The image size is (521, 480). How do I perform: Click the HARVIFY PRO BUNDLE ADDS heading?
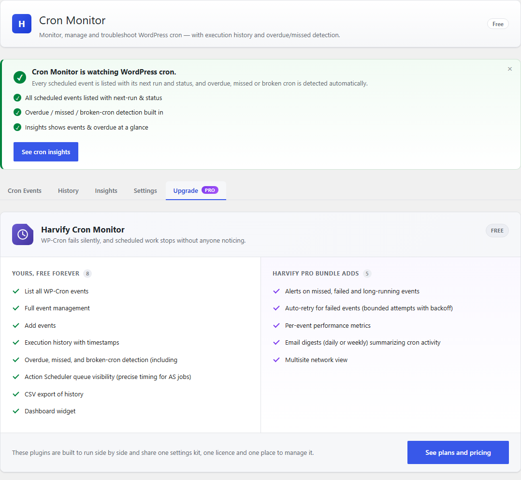pyautogui.click(x=316, y=274)
